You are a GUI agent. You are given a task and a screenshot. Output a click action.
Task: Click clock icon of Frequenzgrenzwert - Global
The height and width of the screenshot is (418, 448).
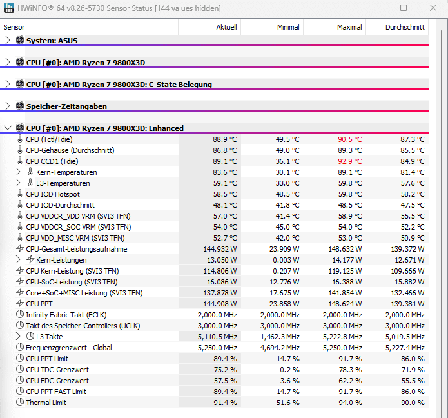[x=20, y=347]
